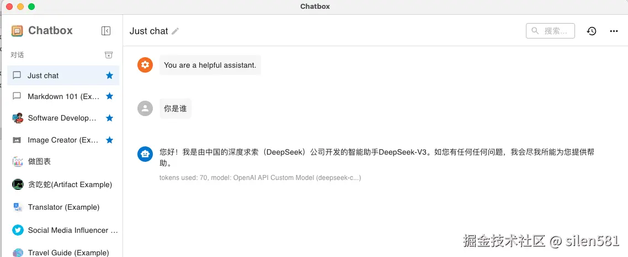628x257 pixels.
Task: Click the Travel Guide globe icon
Action: [18, 253]
